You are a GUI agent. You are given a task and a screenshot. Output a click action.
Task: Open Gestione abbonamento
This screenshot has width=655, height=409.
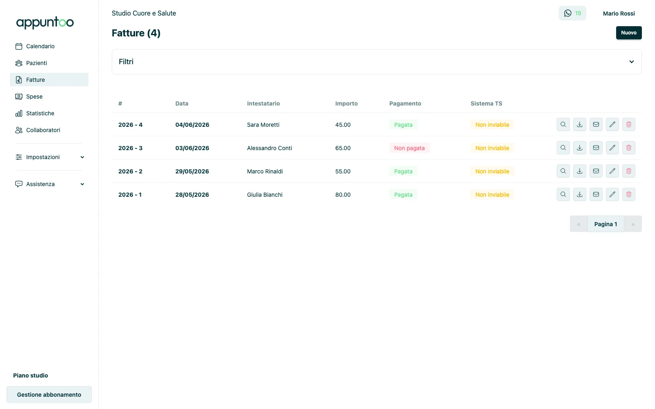49,395
